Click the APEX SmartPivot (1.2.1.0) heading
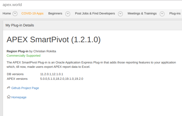 coord(53,40)
